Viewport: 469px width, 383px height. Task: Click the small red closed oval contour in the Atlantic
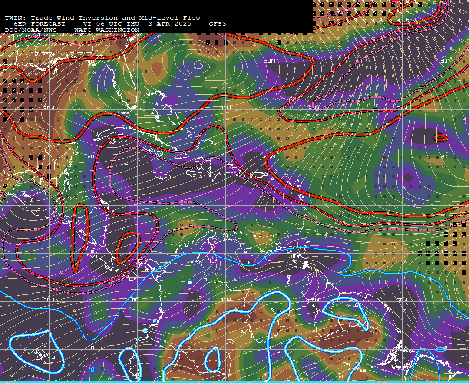click(x=440, y=138)
